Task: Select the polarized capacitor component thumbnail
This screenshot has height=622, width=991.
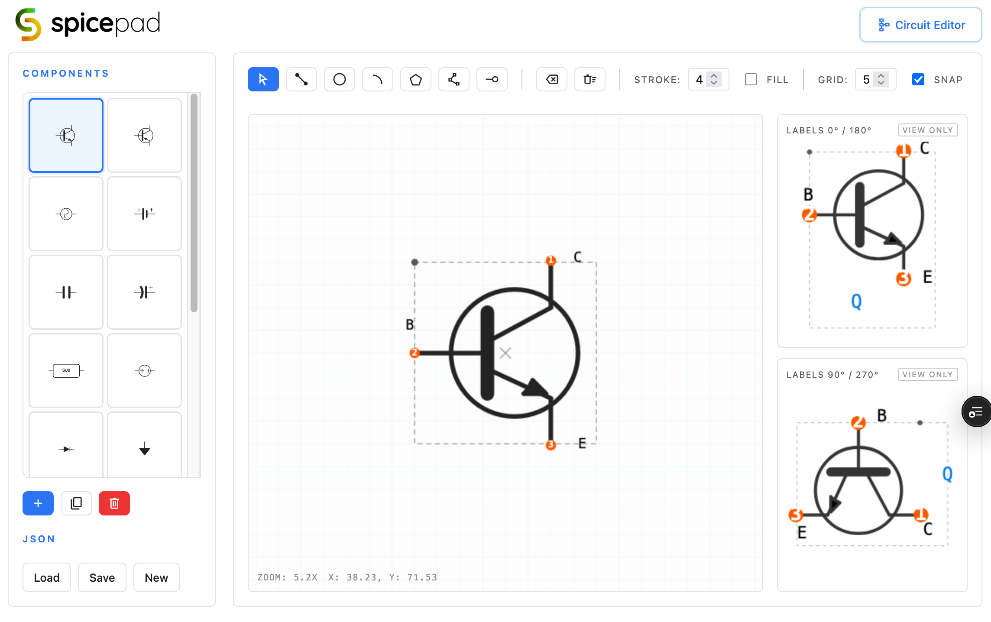Action: click(x=144, y=292)
